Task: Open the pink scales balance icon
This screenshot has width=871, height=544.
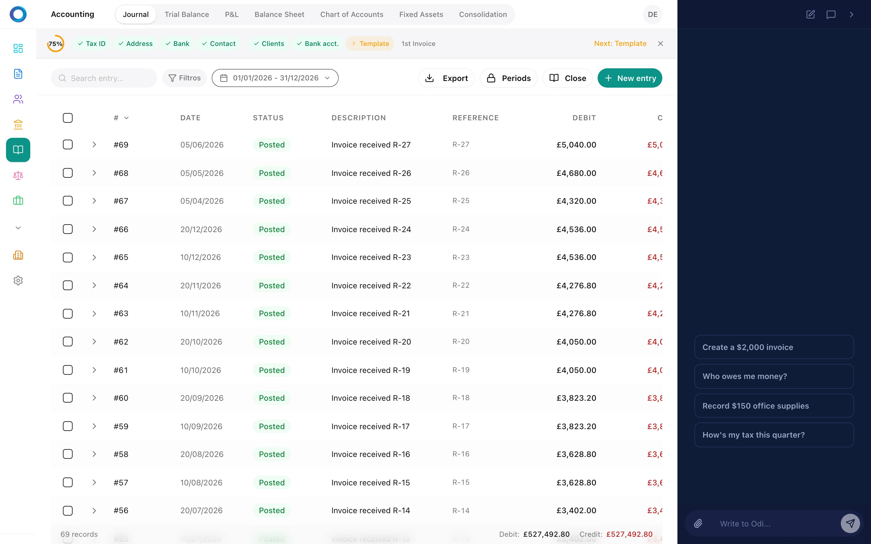Action: pyautogui.click(x=18, y=176)
